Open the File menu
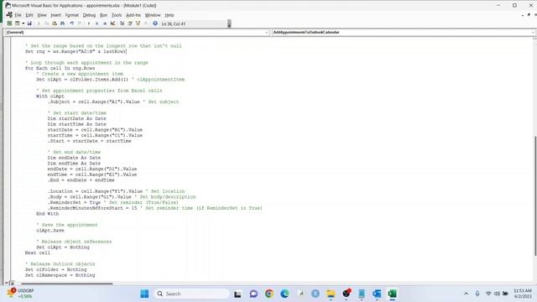The width and height of the screenshot is (537, 302). pos(18,15)
